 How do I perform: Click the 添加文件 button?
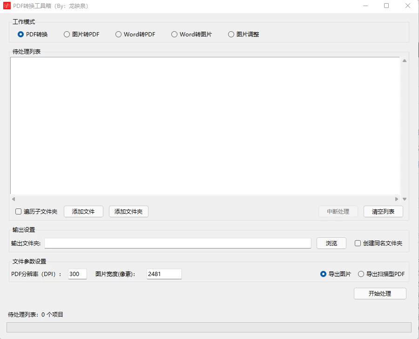[83, 211]
